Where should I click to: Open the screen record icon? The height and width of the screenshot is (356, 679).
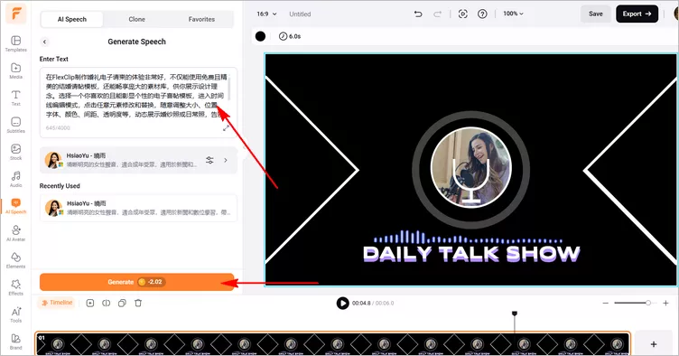click(462, 14)
